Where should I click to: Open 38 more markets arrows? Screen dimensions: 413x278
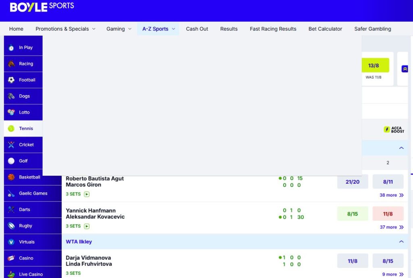point(401,195)
